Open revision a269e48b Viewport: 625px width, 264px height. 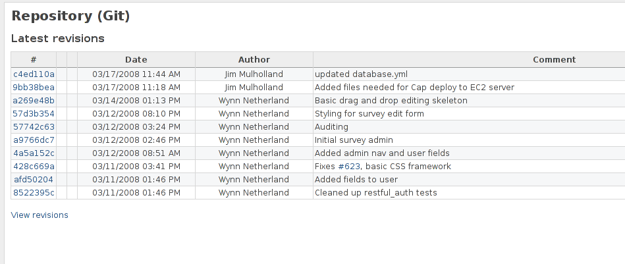click(x=34, y=100)
